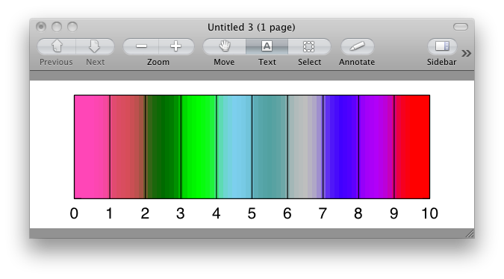This screenshot has height=279, width=504.
Task: Click the axis label 8
Action: (x=358, y=213)
